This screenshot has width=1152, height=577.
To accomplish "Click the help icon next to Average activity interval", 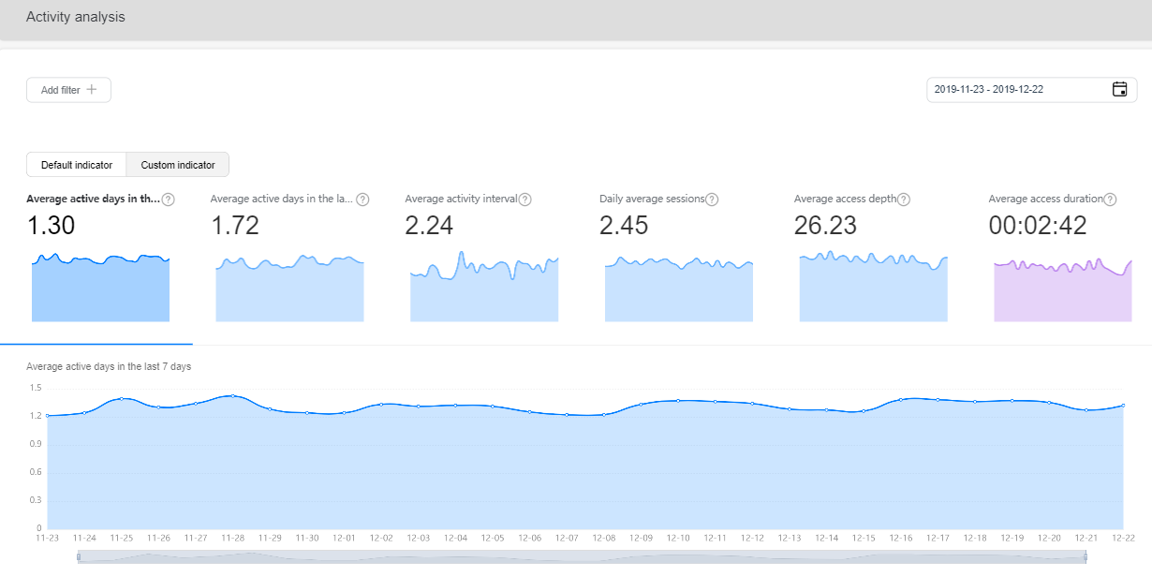I will pos(524,199).
